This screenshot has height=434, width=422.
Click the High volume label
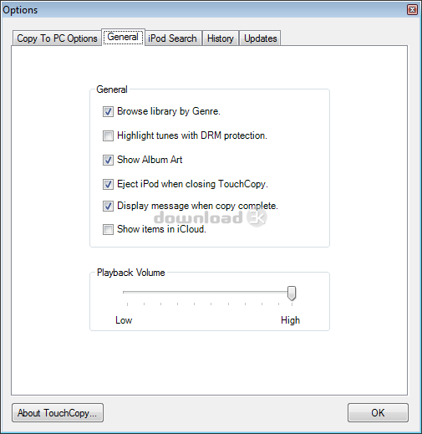(290, 320)
